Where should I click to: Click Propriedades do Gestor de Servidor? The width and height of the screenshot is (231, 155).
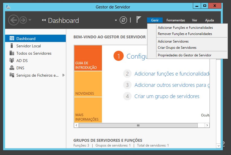click(184, 55)
